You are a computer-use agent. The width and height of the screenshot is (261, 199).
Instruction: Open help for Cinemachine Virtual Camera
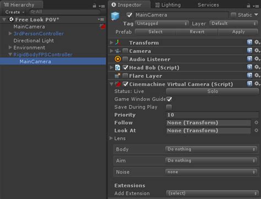pyautogui.click(x=249, y=84)
